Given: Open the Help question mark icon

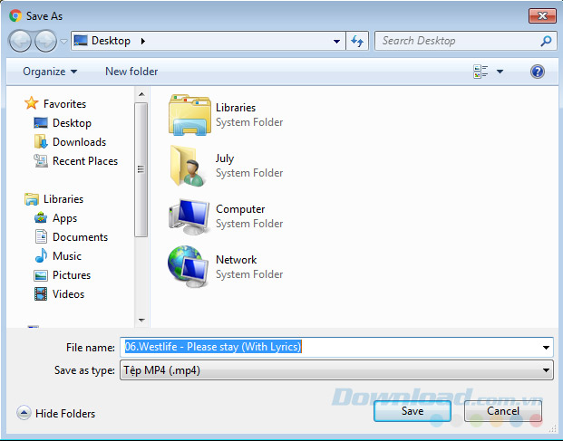Looking at the screenshot, I should (537, 72).
